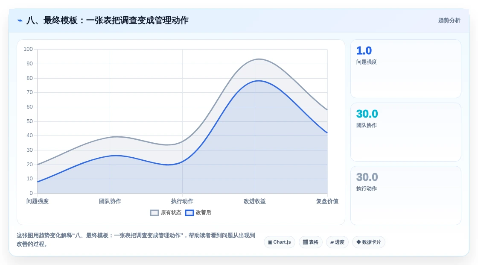Click the section title 八、最终模板
The width and height of the screenshot is (478, 265).
click(x=107, y=21)
